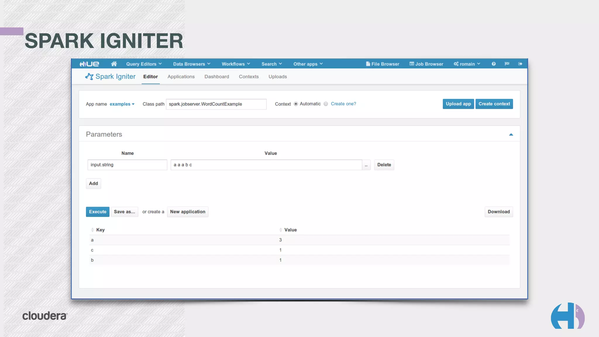Click the Class path input field
This screenshot has width=599, height=337.
216,104
